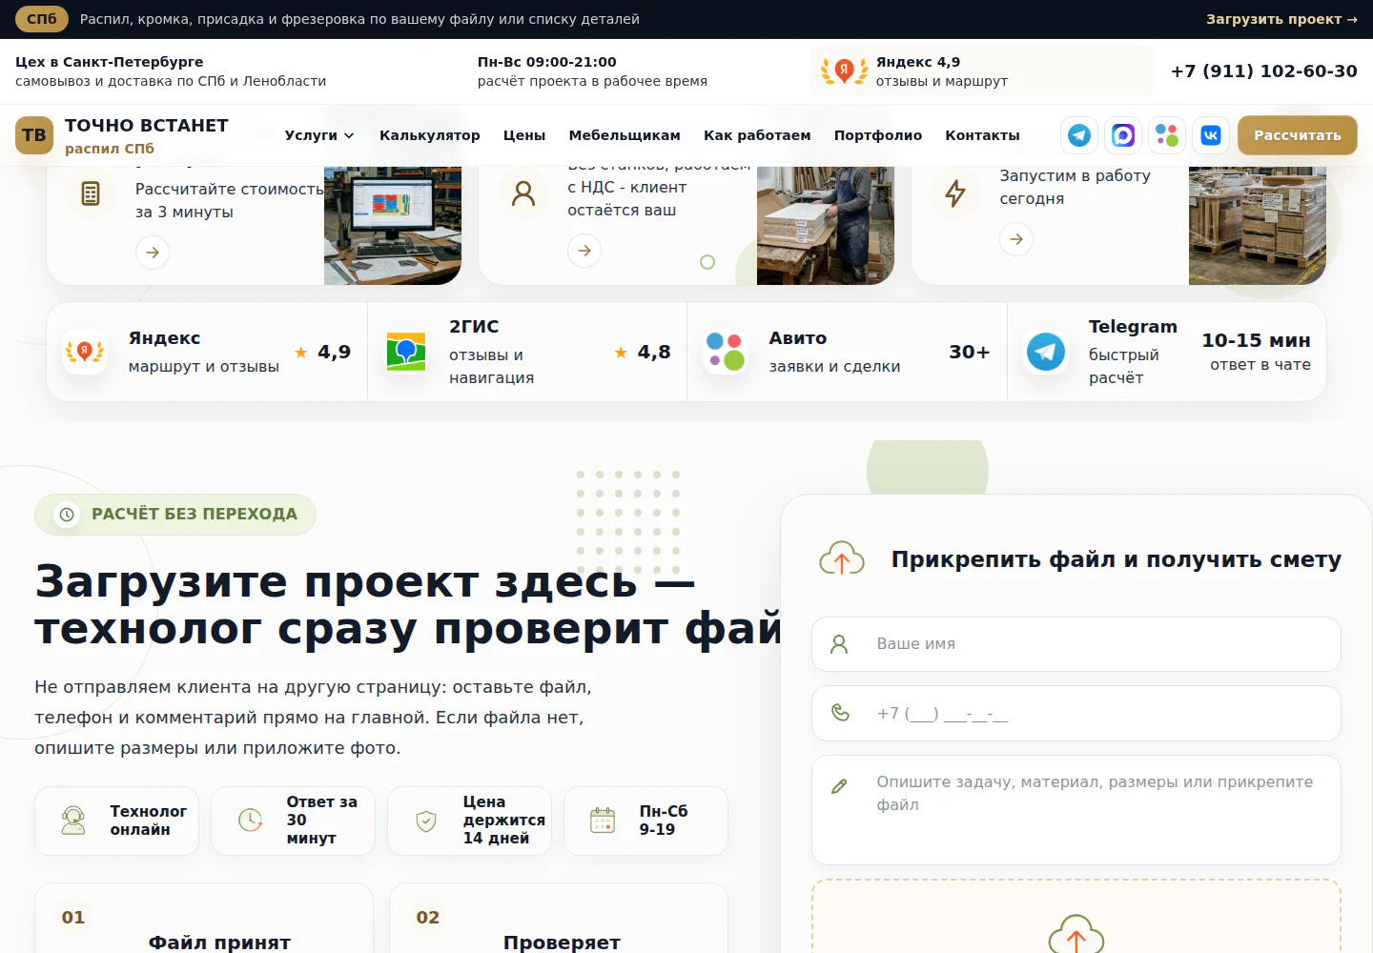Click the pencil icon in the task description field

(x=839, y=786)
